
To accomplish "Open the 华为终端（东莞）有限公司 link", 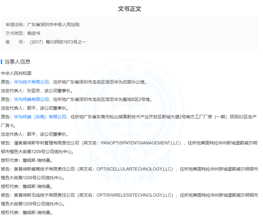I will pos(40,117).
